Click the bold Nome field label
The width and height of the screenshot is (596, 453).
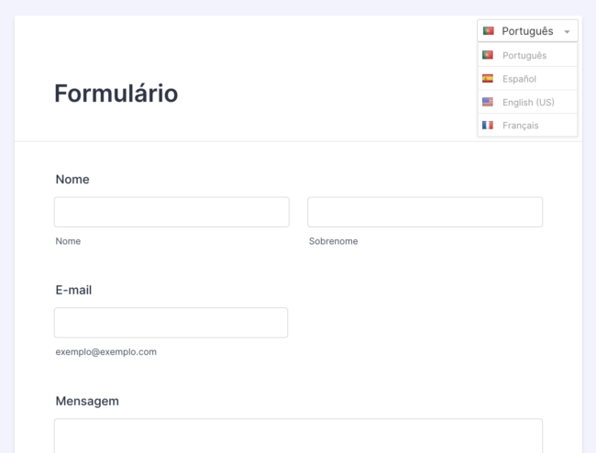(x=72, y=180)
